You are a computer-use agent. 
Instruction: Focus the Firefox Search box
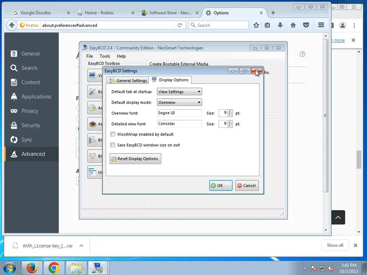coord(218,25)
